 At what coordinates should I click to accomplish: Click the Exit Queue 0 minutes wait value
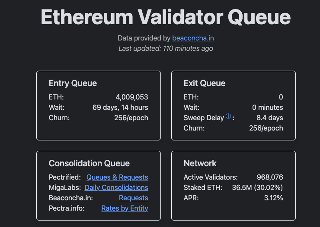[x=267, y=107]
